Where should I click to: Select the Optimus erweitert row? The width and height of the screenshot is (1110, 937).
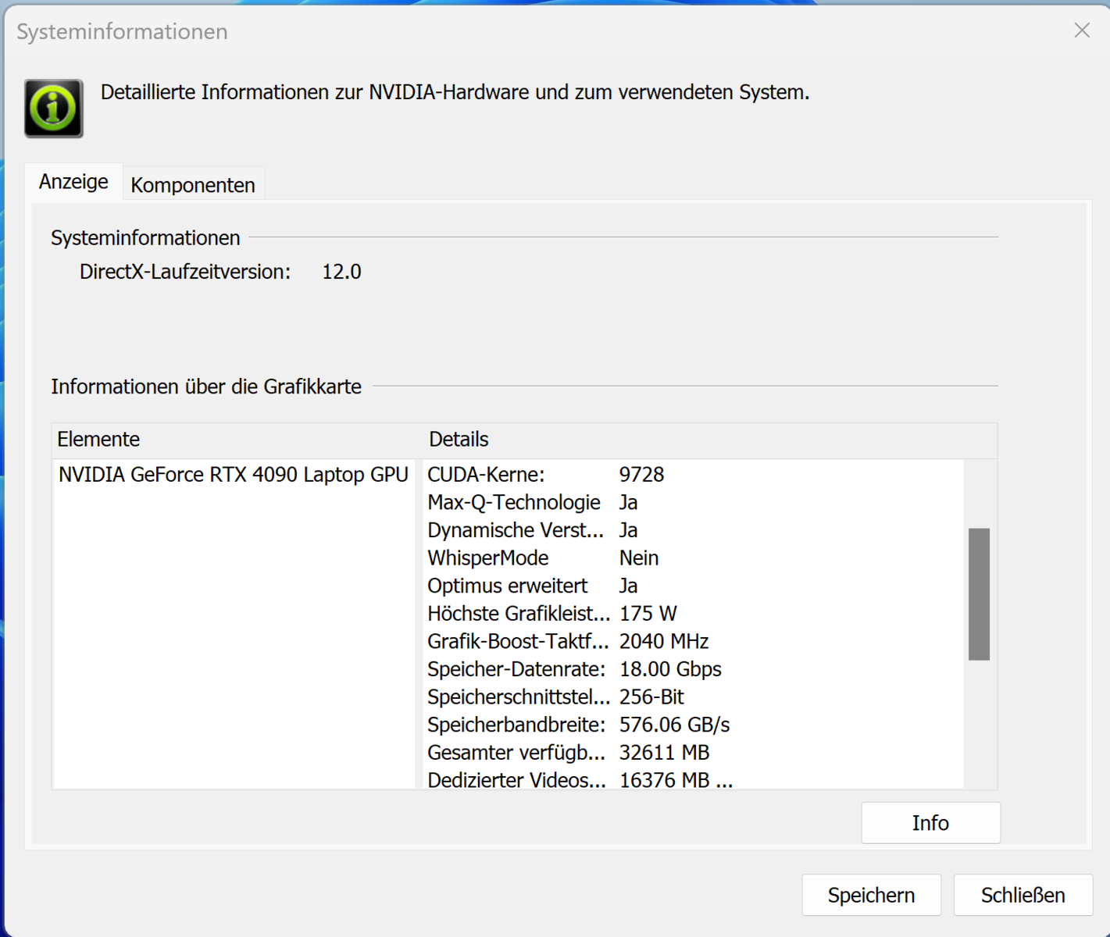(x=532, y=586)
